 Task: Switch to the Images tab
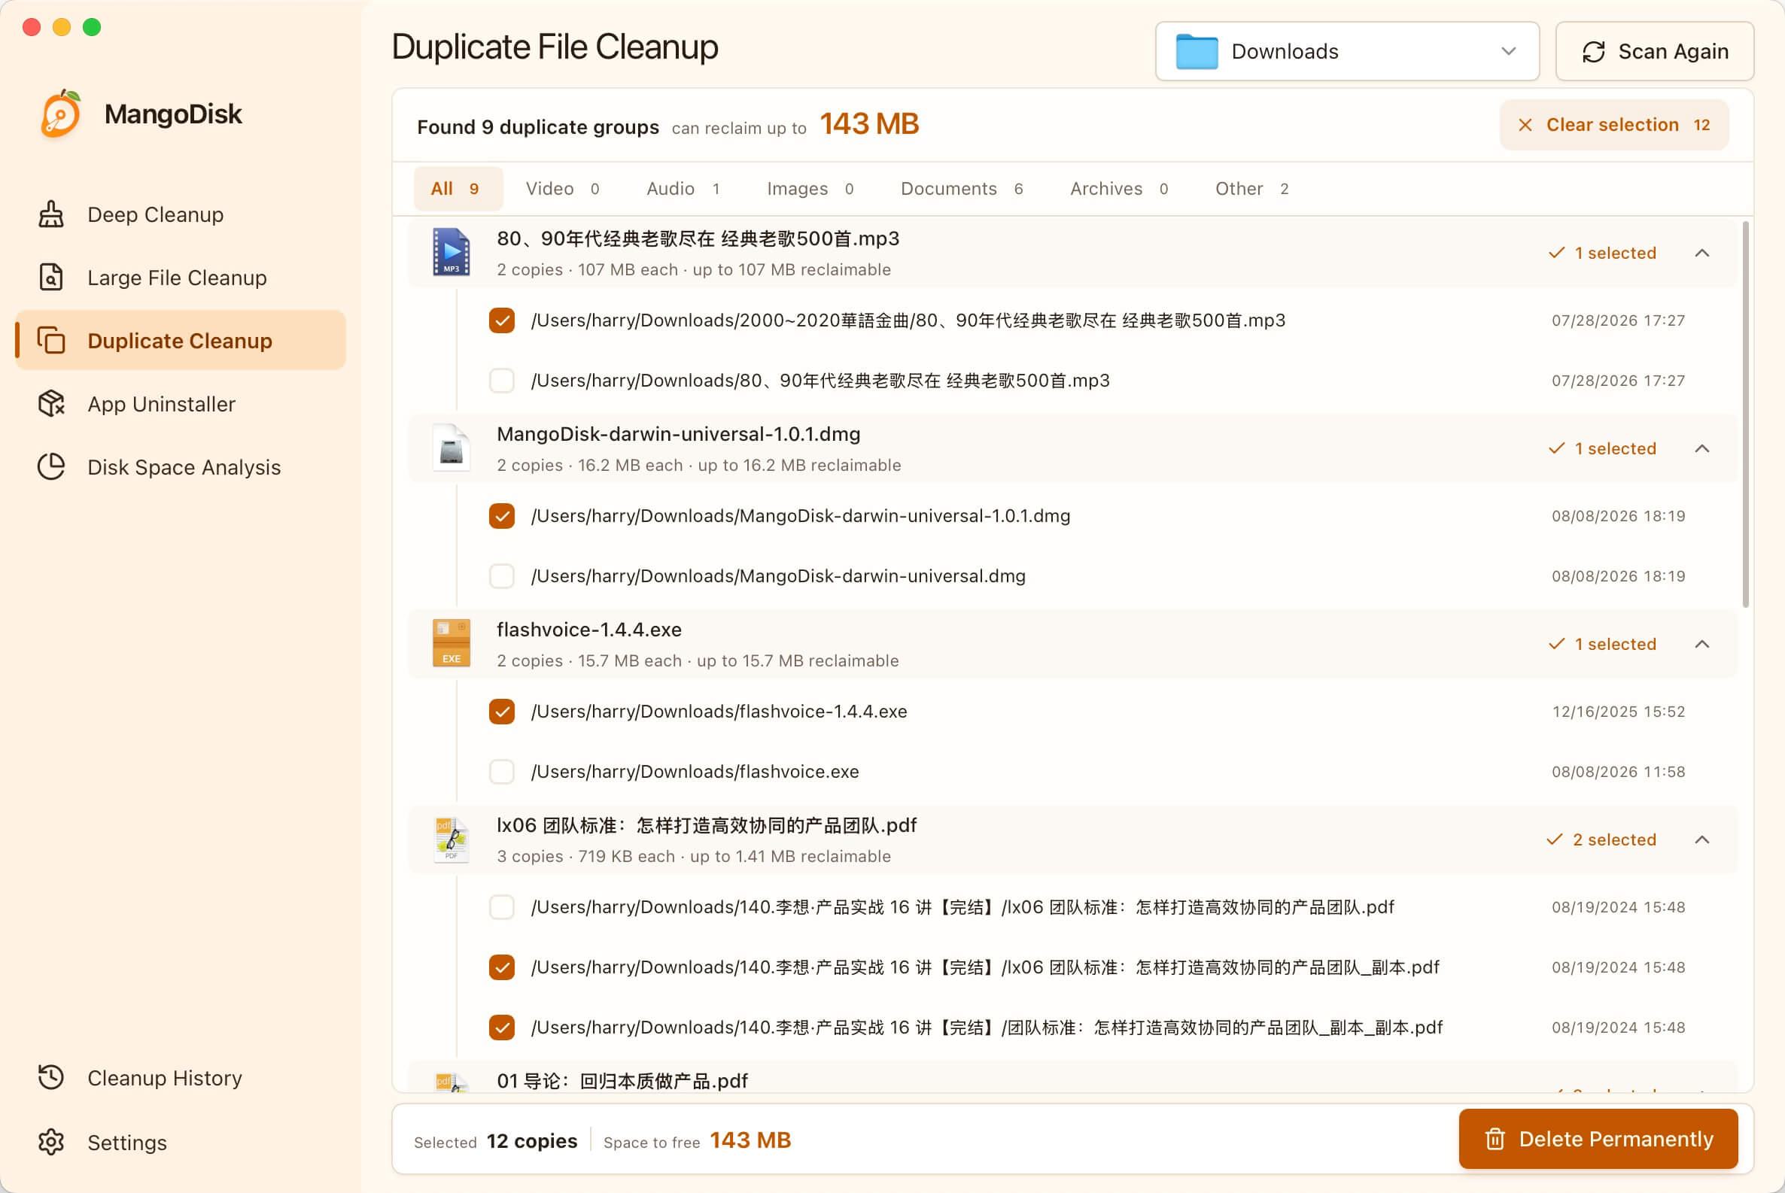tap(810, 189)
